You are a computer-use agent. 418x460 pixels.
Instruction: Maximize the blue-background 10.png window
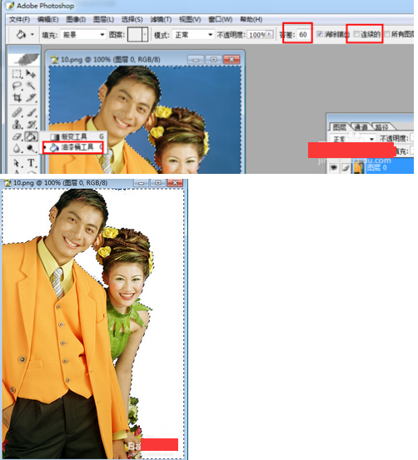coord(214,60)
